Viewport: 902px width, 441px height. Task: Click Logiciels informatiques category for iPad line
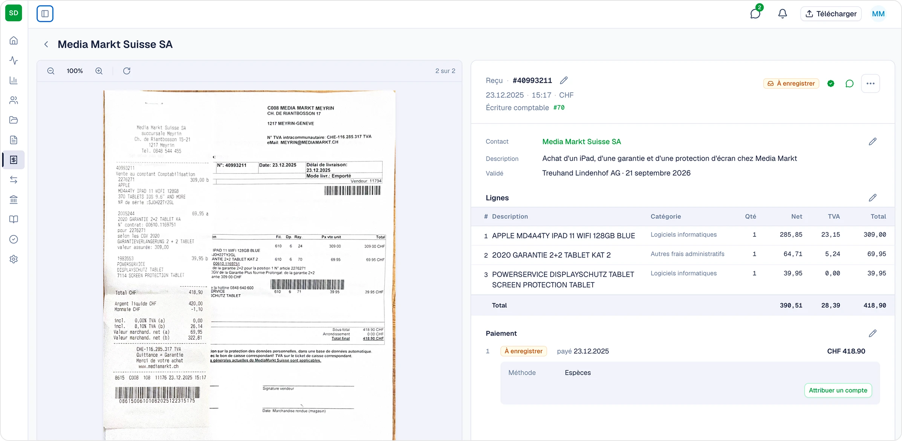coord(683,235)
